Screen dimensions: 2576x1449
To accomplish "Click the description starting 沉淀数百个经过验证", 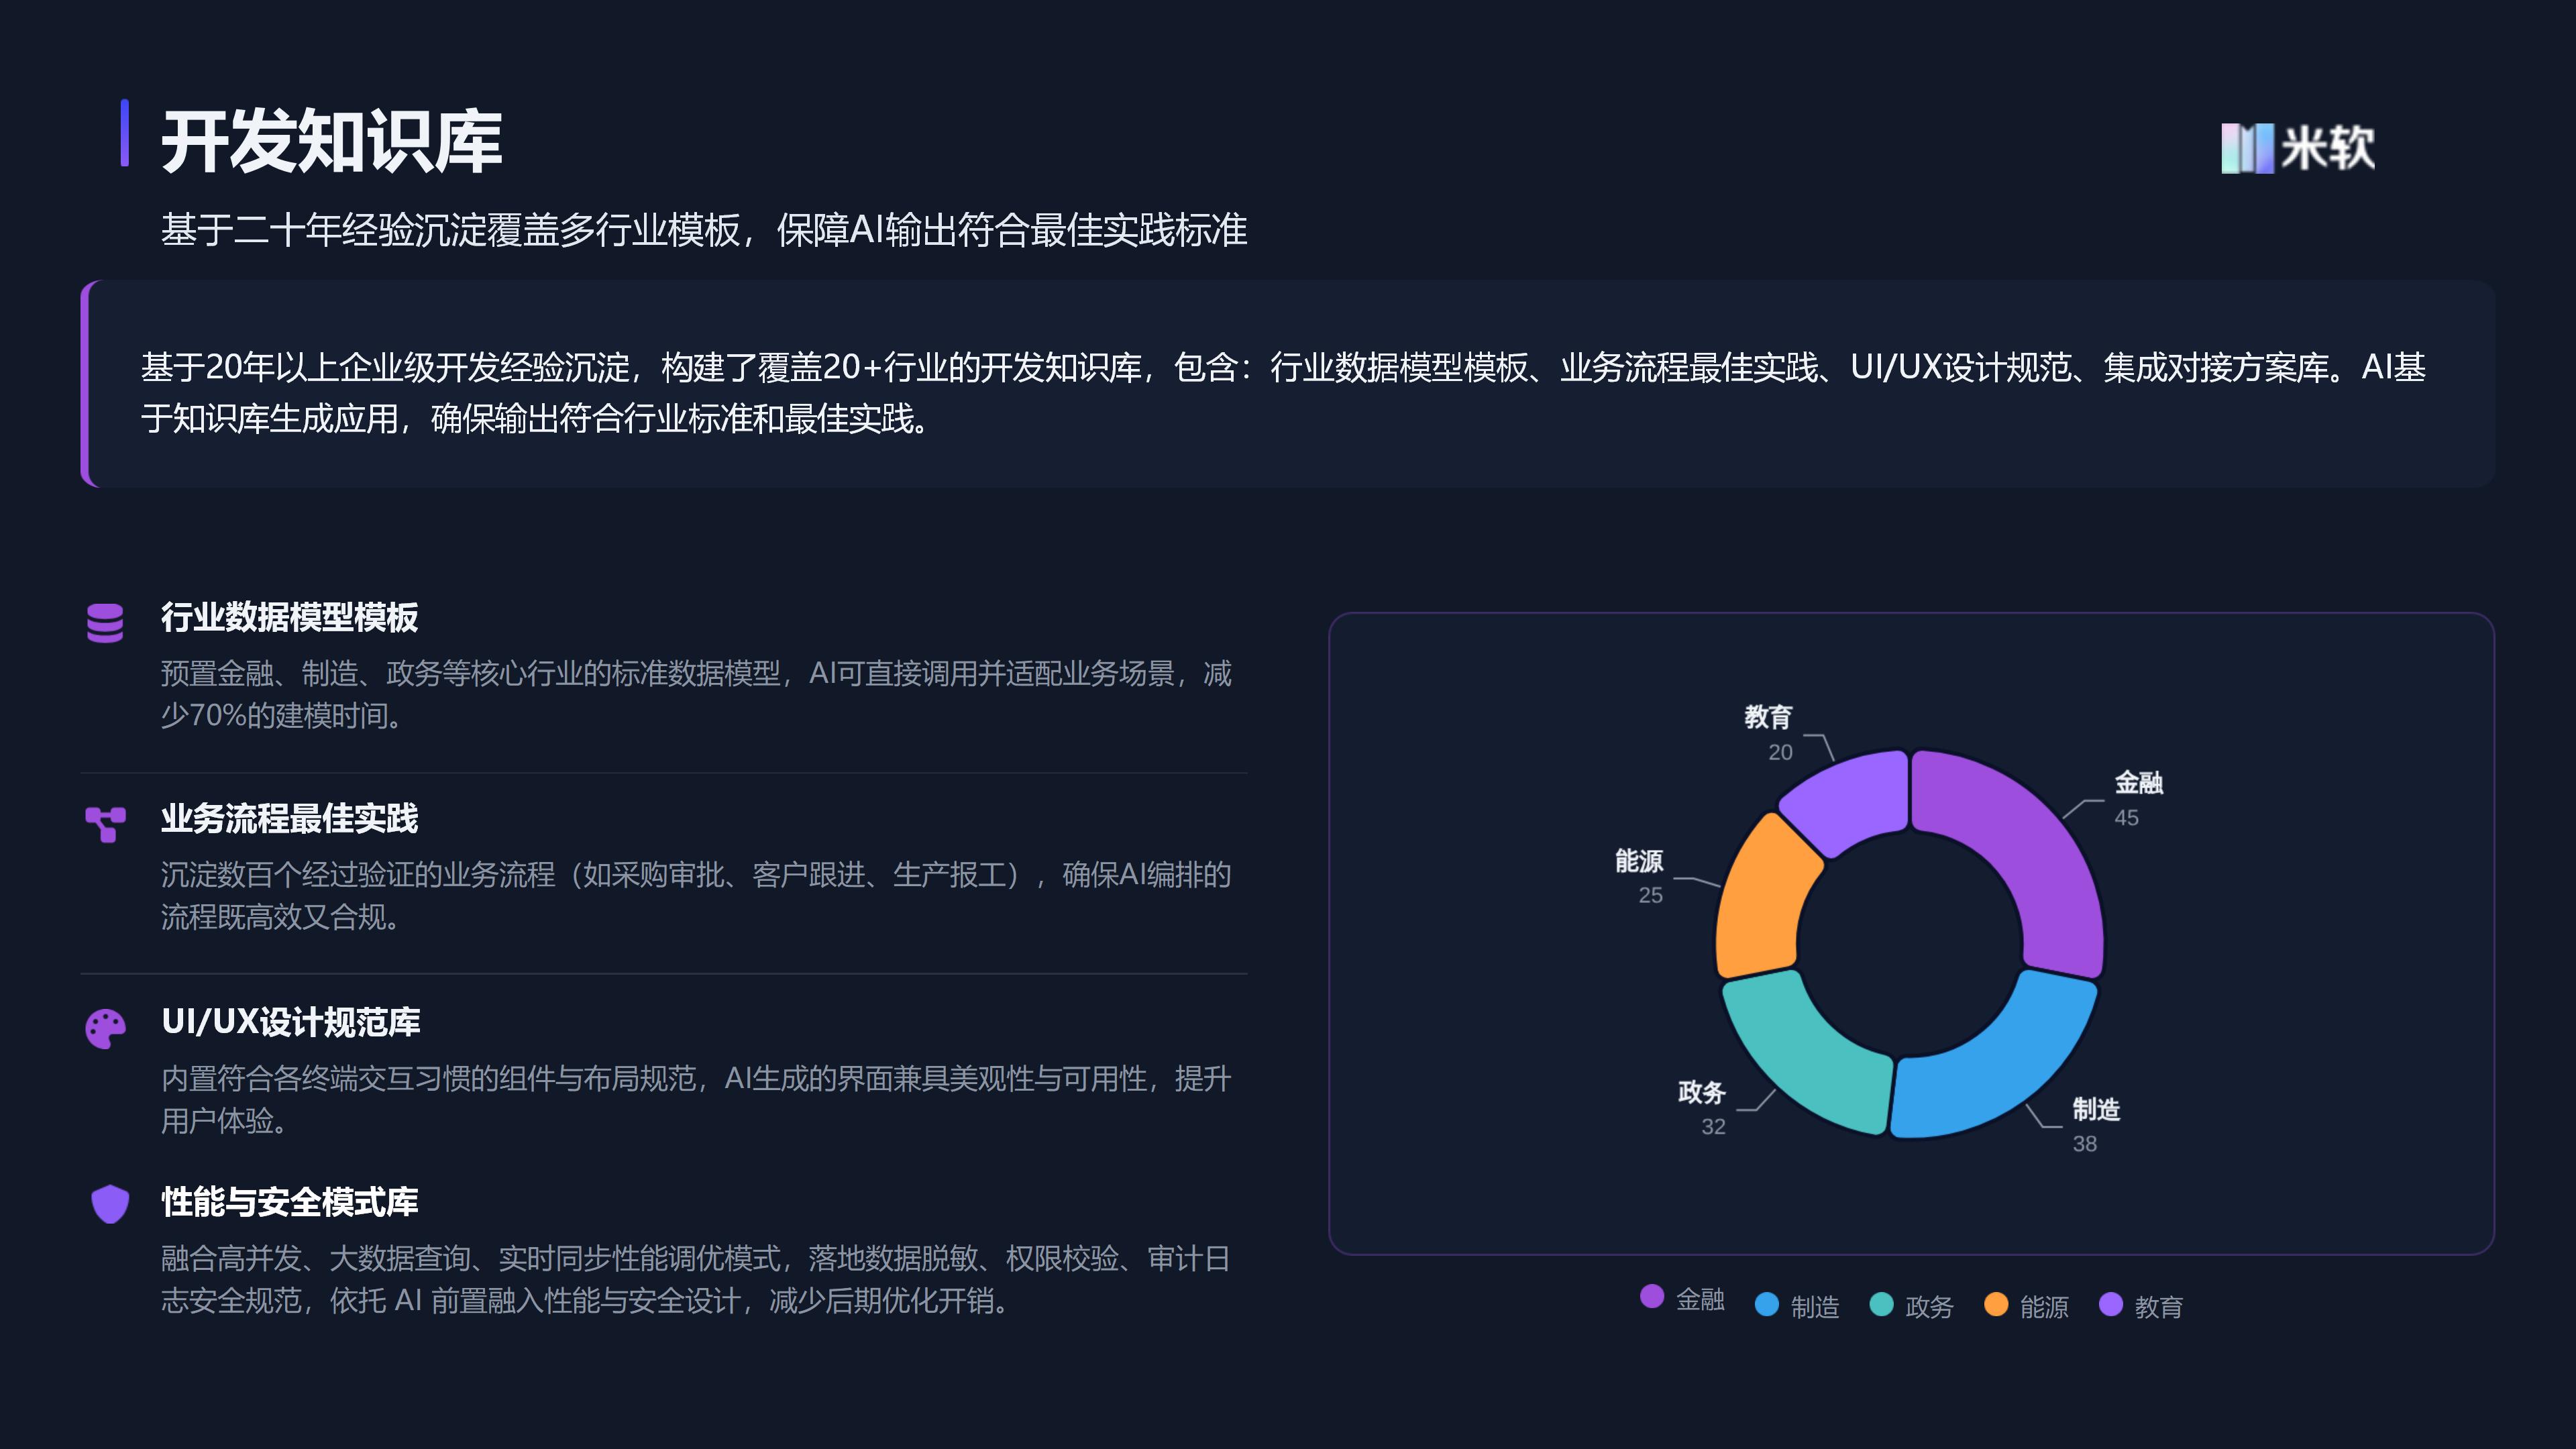I will tap(696, 896).
